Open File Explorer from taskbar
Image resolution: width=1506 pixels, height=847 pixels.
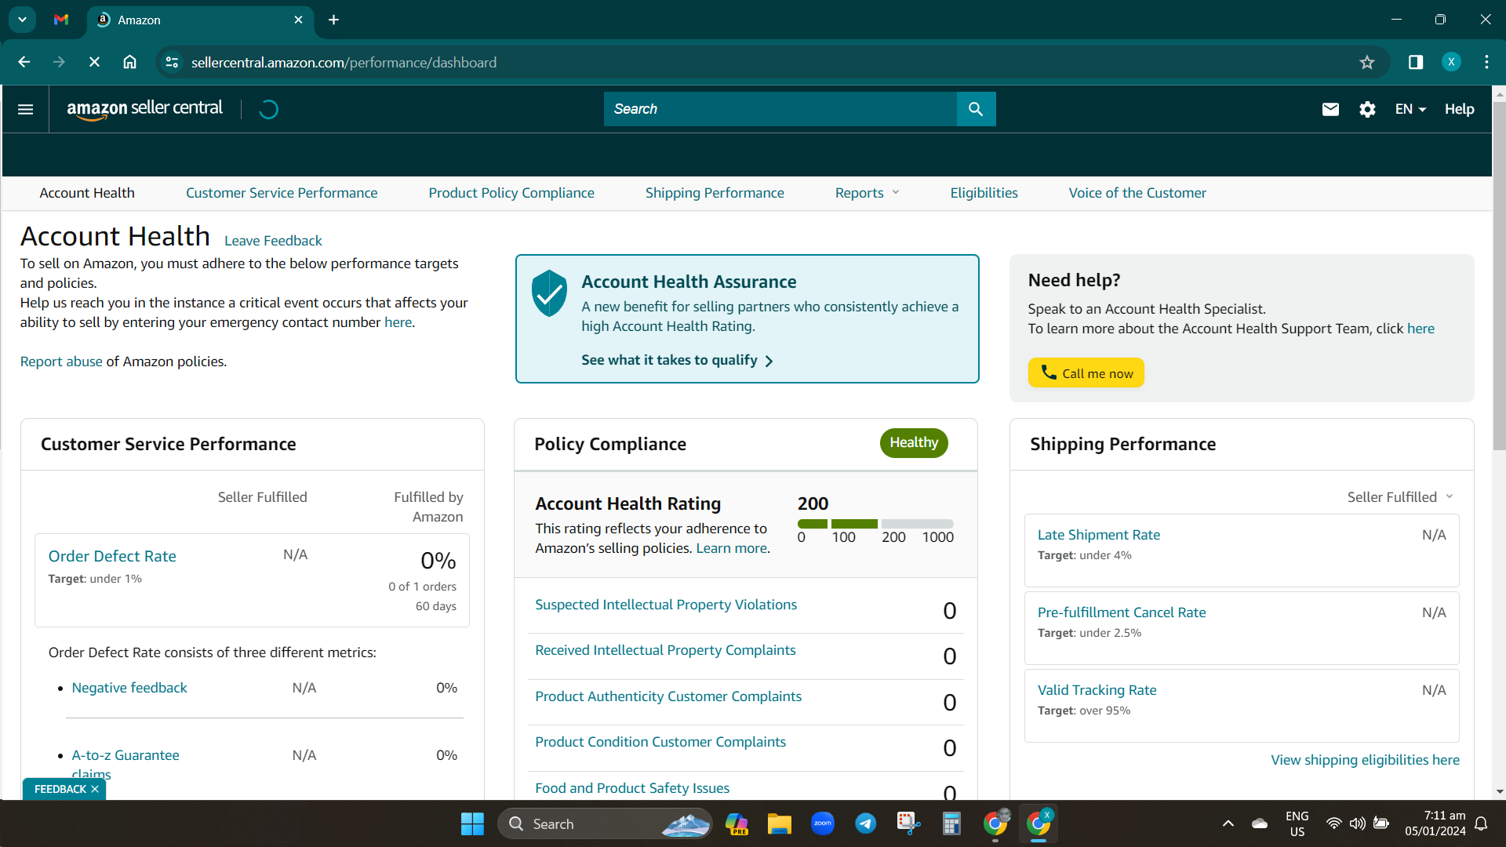point(779,823)
